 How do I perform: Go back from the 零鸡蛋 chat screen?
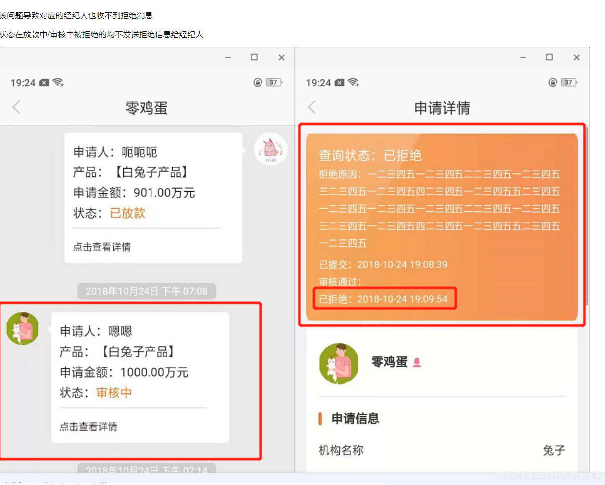[16, 107]
